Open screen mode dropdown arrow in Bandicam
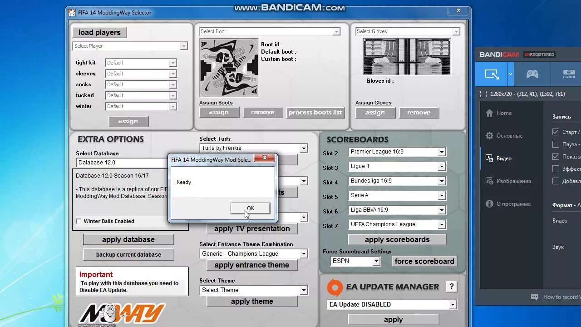 click(511, 74)
